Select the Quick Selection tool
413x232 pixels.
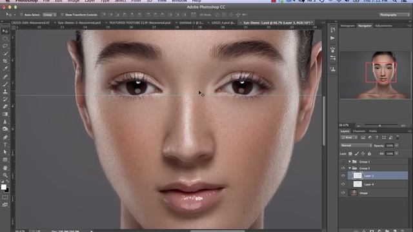(5, 53)
